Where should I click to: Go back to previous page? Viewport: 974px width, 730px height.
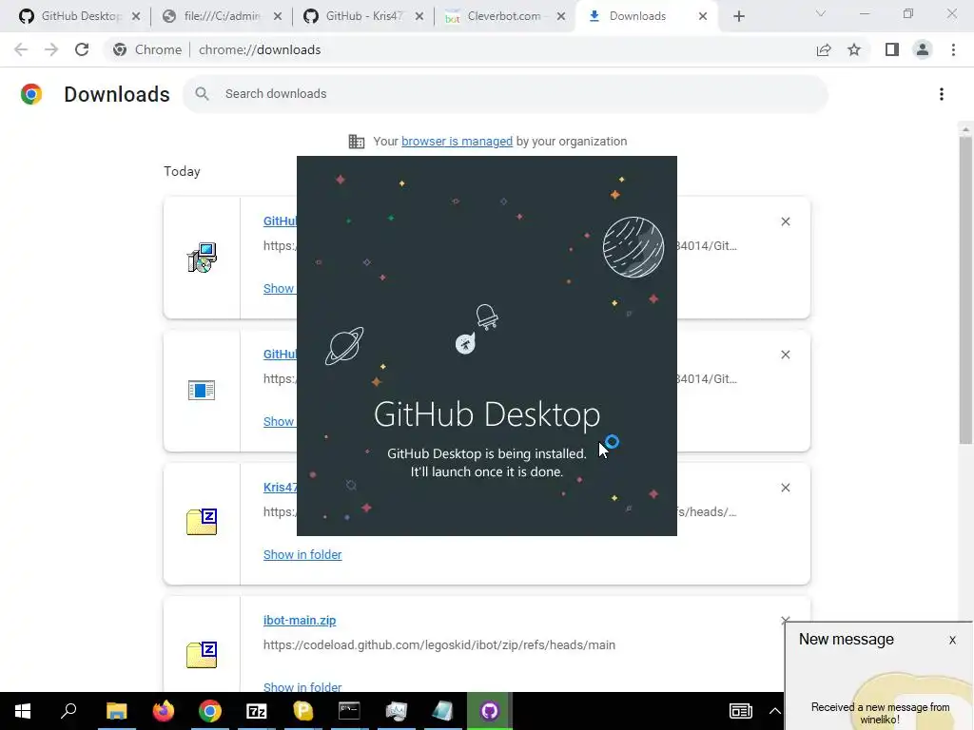point(21,49)
